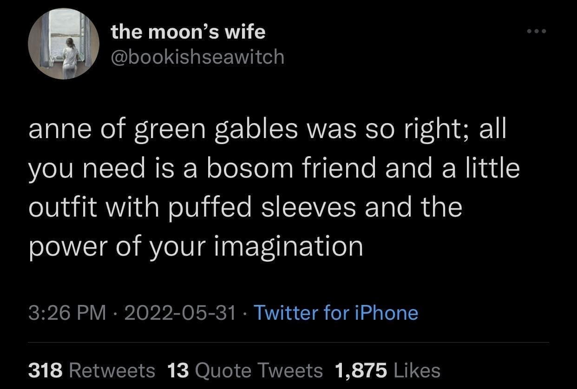
Task: Click the profile picture avatar
Action: pos(63,44)
